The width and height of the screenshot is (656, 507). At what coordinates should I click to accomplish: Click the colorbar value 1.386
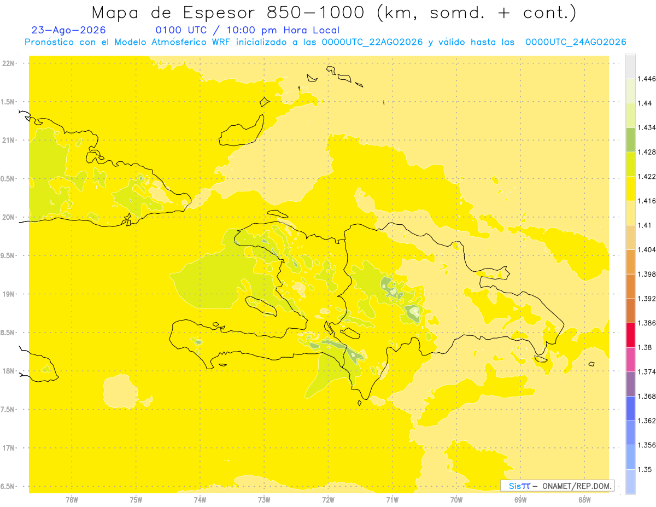tap(647, 323)
